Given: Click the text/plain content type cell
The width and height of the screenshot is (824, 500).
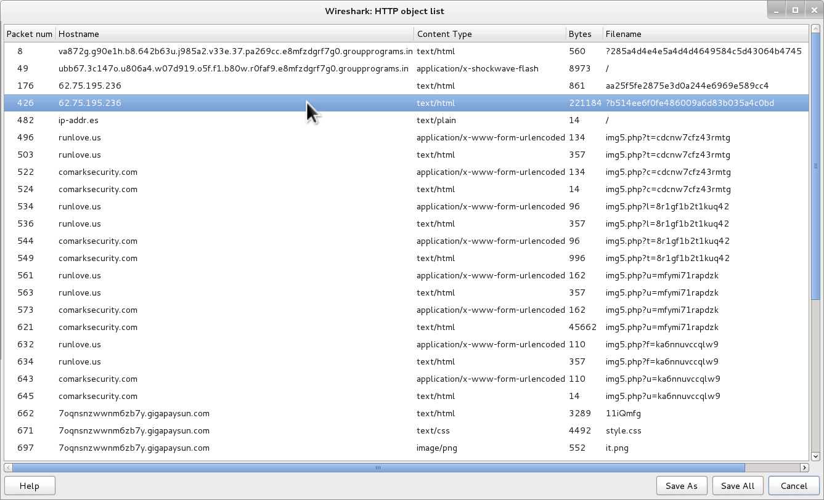Looking at the screenshot, I should 436,120.
